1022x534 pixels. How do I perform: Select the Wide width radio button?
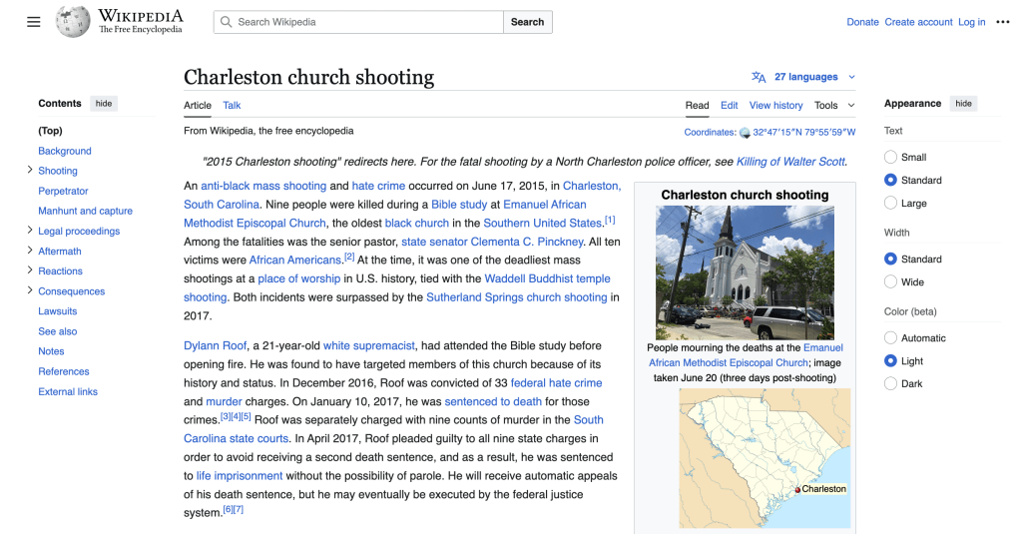click(x=890, y=282)
